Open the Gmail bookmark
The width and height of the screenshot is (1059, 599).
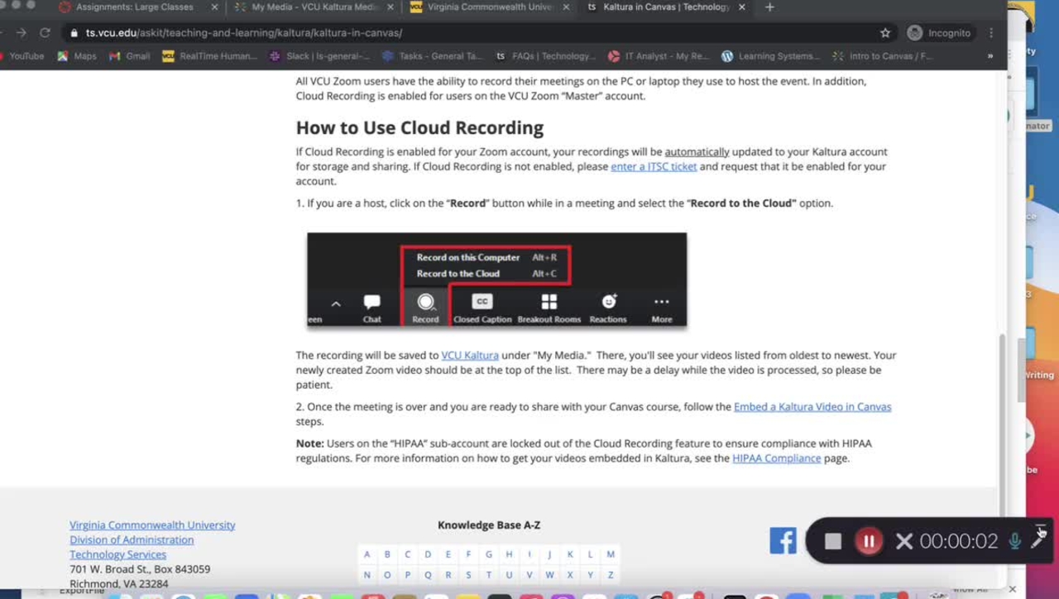[x=130, y=56]
